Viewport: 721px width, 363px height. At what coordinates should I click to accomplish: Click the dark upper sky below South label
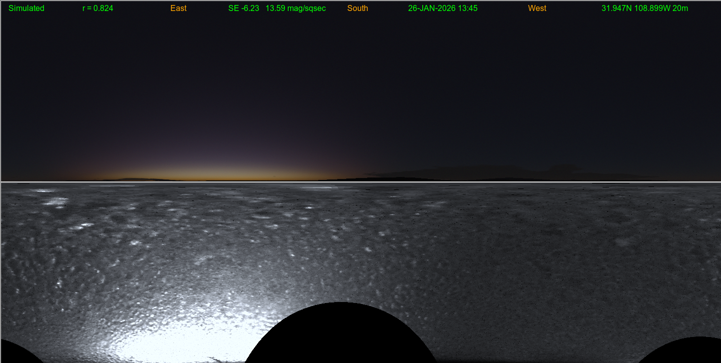358,60
